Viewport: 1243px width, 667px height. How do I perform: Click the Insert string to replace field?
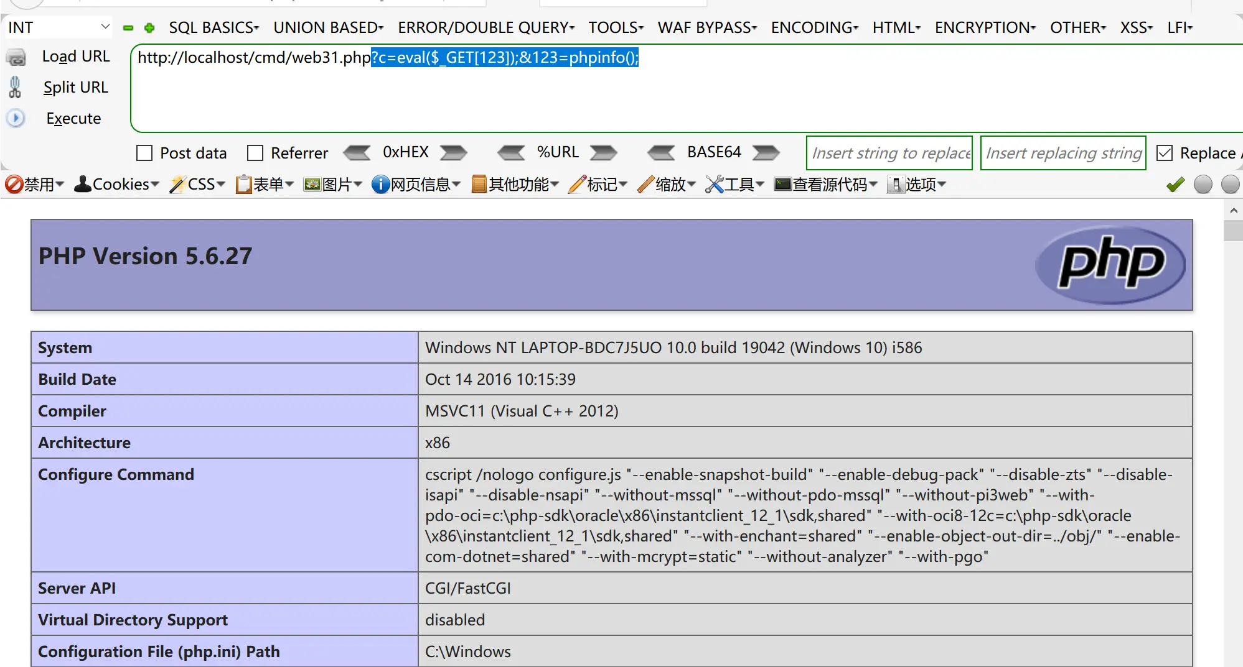coord(889,153)
